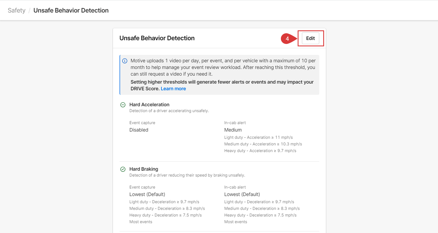
Task: Click the disabled status icon beside Hard Acceleration
Action: 123,105
